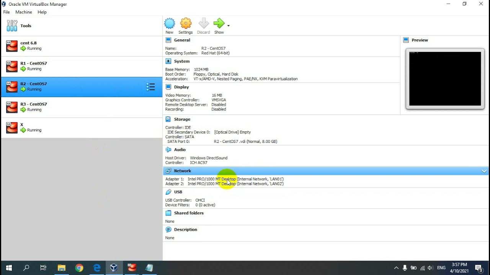This screenshot has height=275, width=490.
Task: Click the green Show arrow icon
Action: [x=219, y=24]
